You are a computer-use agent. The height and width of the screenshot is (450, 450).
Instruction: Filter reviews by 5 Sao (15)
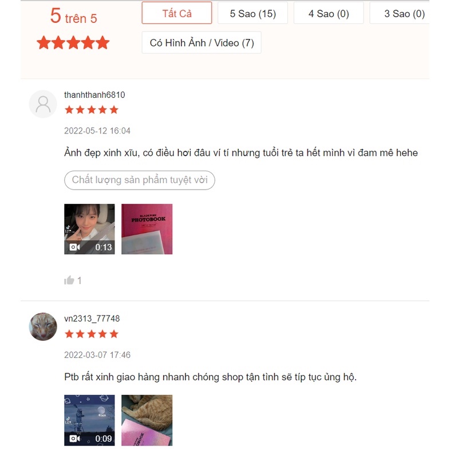(x=252, y=13)
